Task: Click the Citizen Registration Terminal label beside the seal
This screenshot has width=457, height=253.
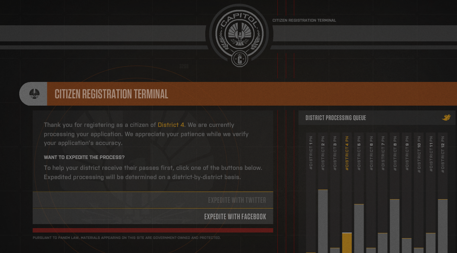Action: pyautogui.click(x=304, y=20)
